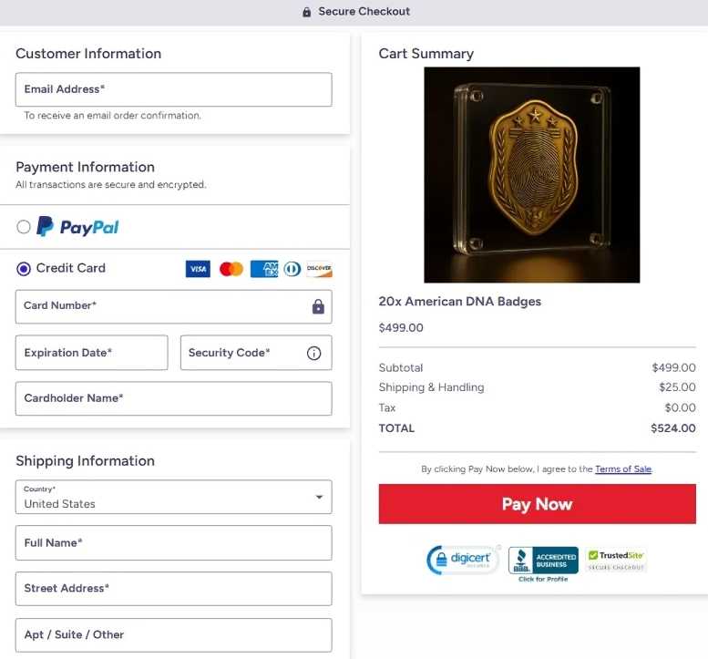Click the Security Code info icon
The image size is (708, 659).
(313, 353)
